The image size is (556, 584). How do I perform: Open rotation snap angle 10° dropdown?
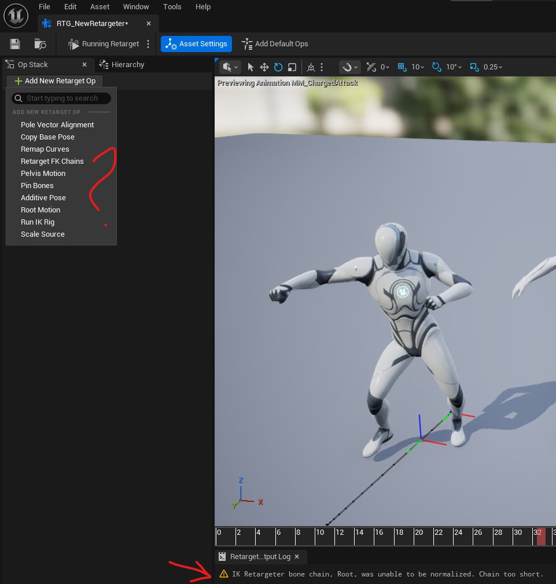pos(455,67)
